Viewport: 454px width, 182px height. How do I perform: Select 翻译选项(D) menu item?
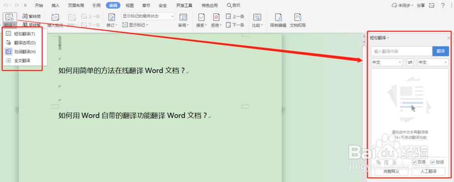pyautogui.click(x=25, y=43)
